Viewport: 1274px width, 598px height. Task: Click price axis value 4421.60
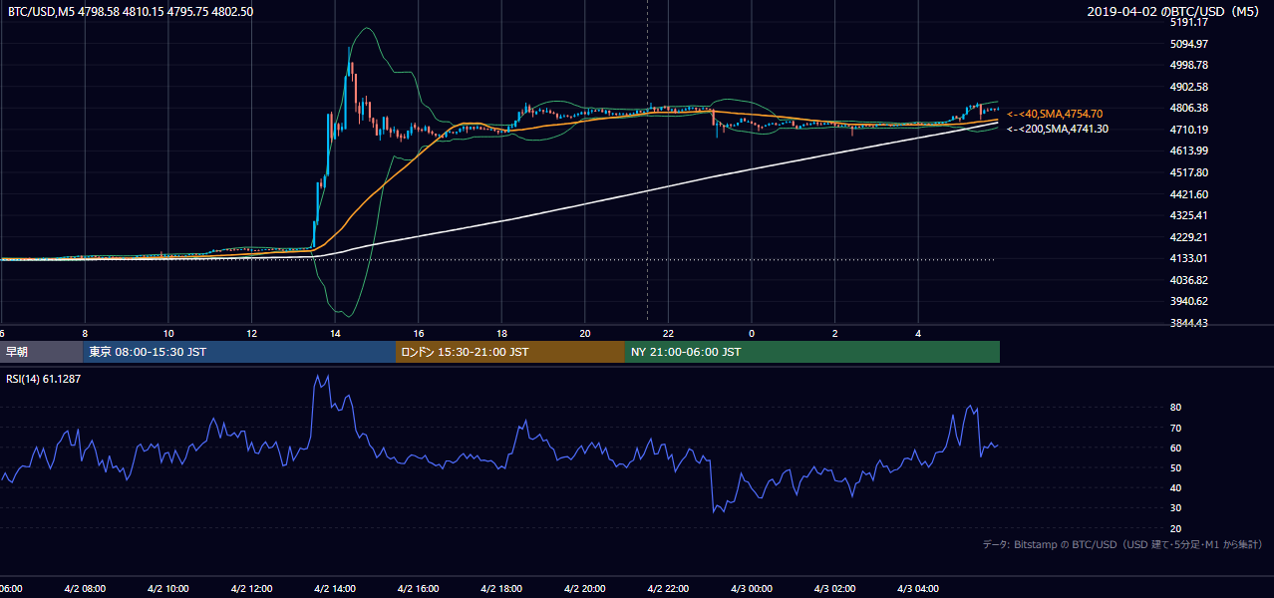click(1188, 194)
